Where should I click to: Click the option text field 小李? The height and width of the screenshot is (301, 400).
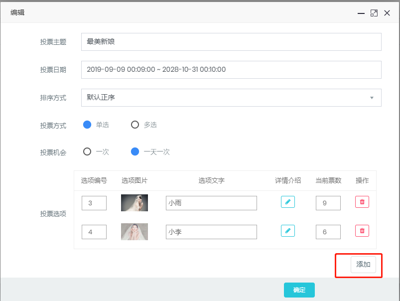[211, 232]
